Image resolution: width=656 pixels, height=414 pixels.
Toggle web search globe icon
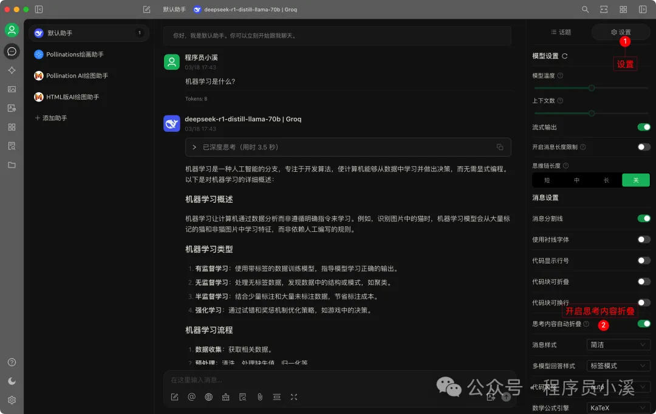pyautogui.click(x=209, y=397)
